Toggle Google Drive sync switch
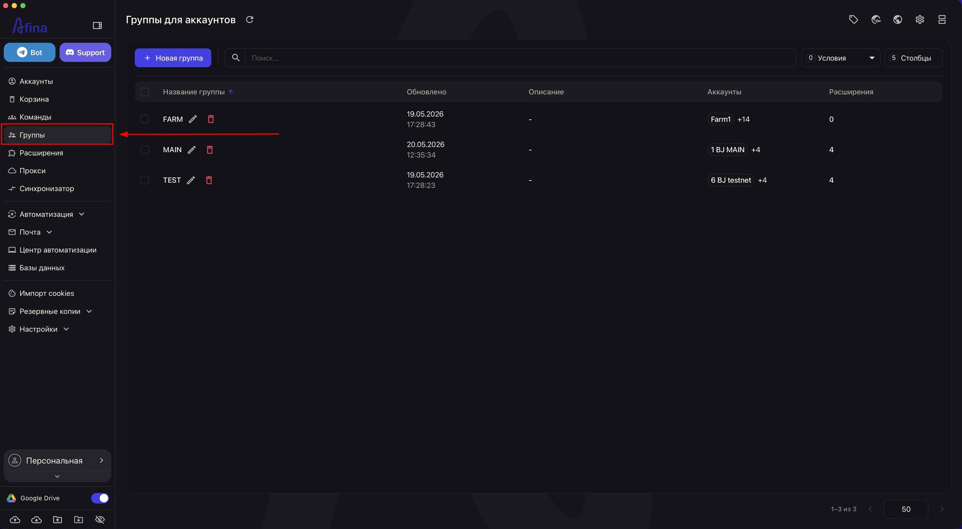The width and height of the screenshot is (962, 529). [x=100, y=498]
